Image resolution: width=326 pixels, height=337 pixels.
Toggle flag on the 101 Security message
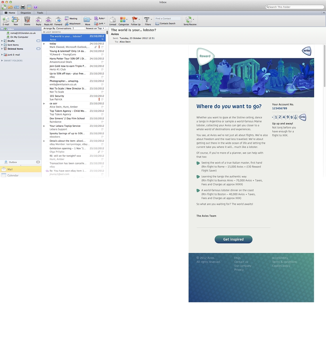[x=103, y=99]
